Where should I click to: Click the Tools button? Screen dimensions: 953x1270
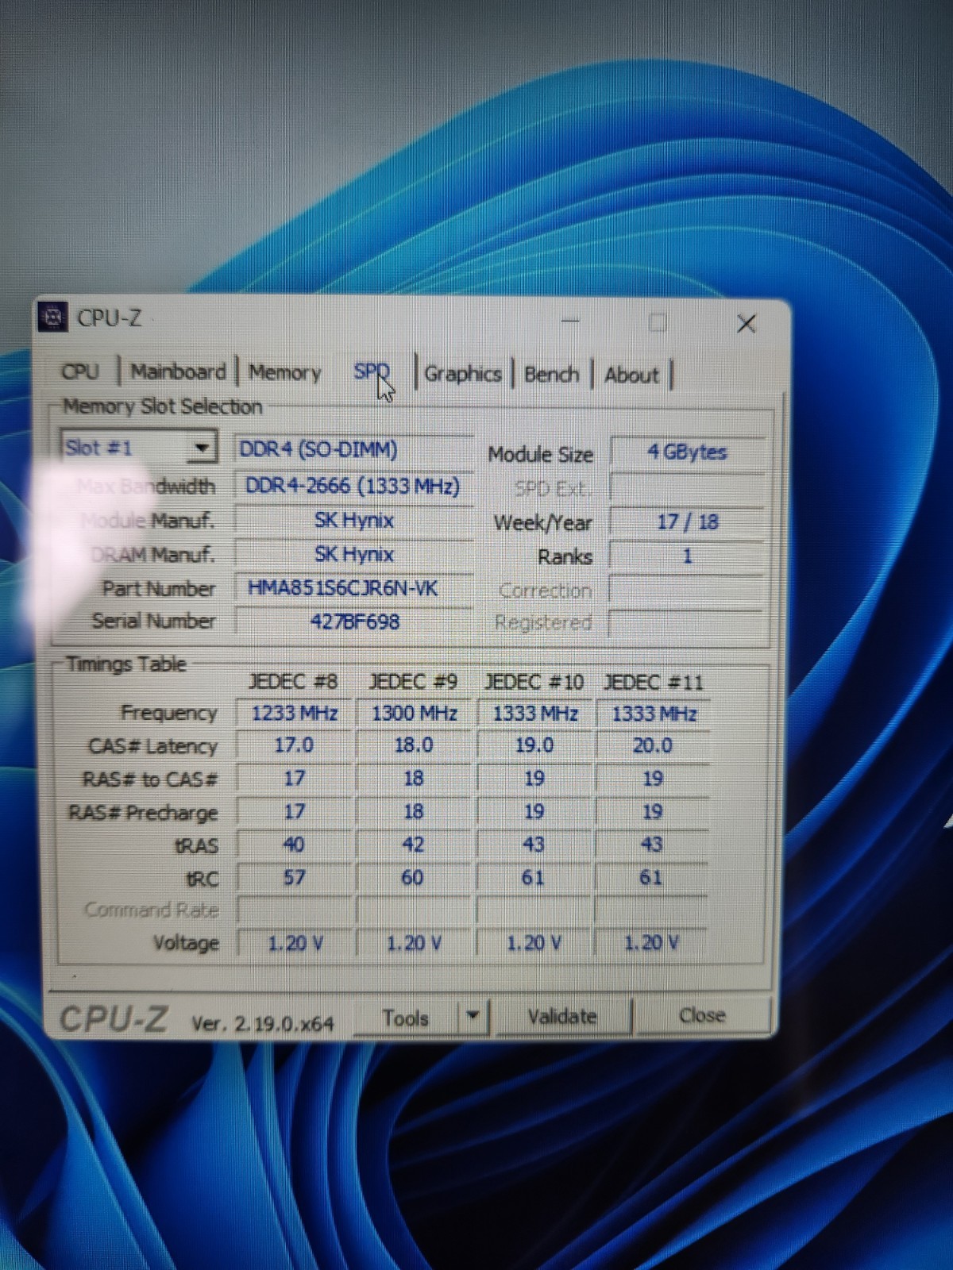point(405,1018)
